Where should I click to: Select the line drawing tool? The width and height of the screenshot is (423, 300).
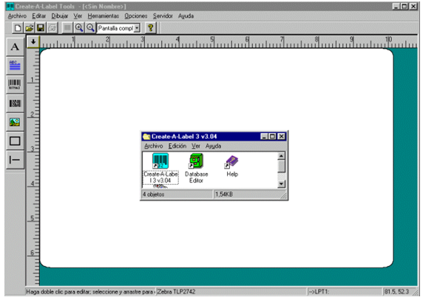point(15,160)
